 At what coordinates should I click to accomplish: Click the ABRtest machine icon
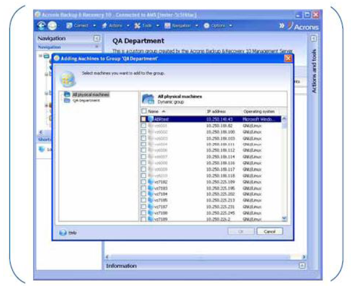pyautogui.click(x=151, y=119)
